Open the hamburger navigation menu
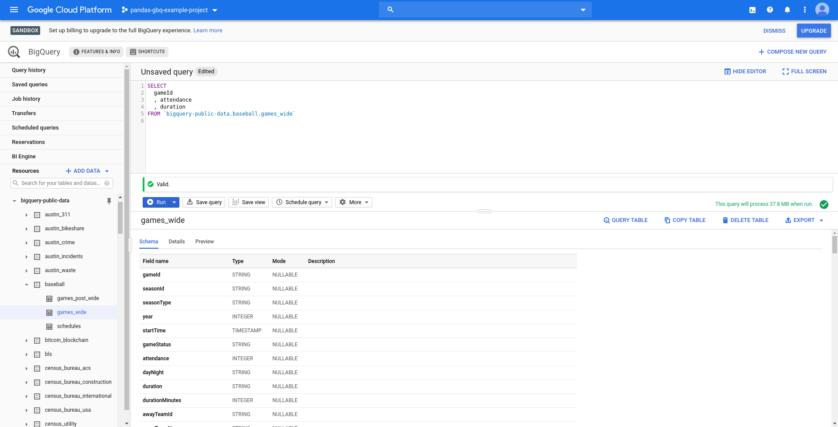Screen dimensions: 838x427 coord(14,10)
